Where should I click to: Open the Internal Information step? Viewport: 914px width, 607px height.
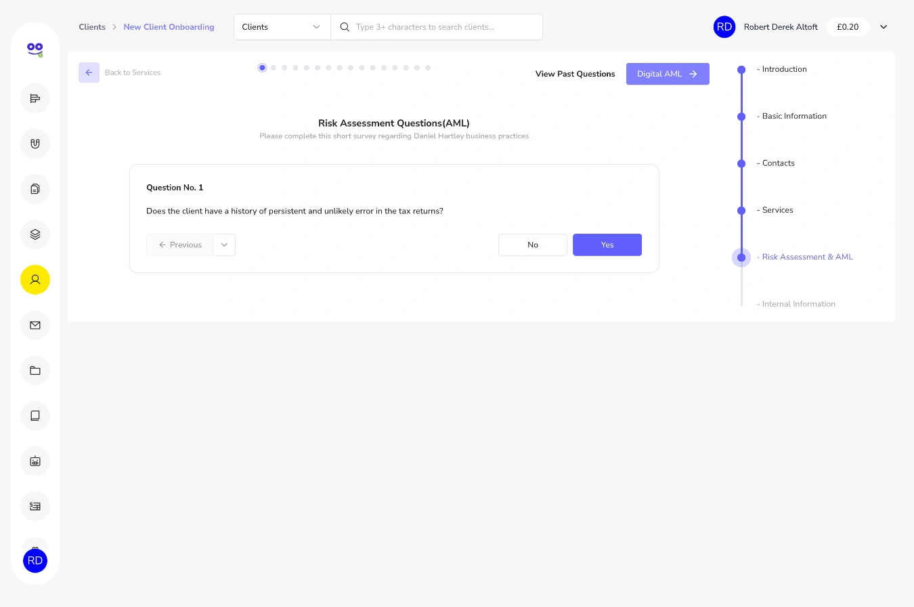[x=796, y=304]
